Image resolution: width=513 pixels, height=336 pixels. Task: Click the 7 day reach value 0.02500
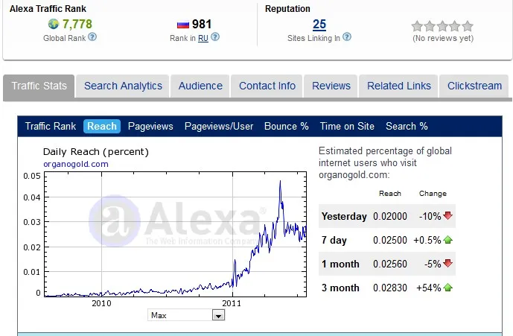pyautogui.click(x=390, y=240)
